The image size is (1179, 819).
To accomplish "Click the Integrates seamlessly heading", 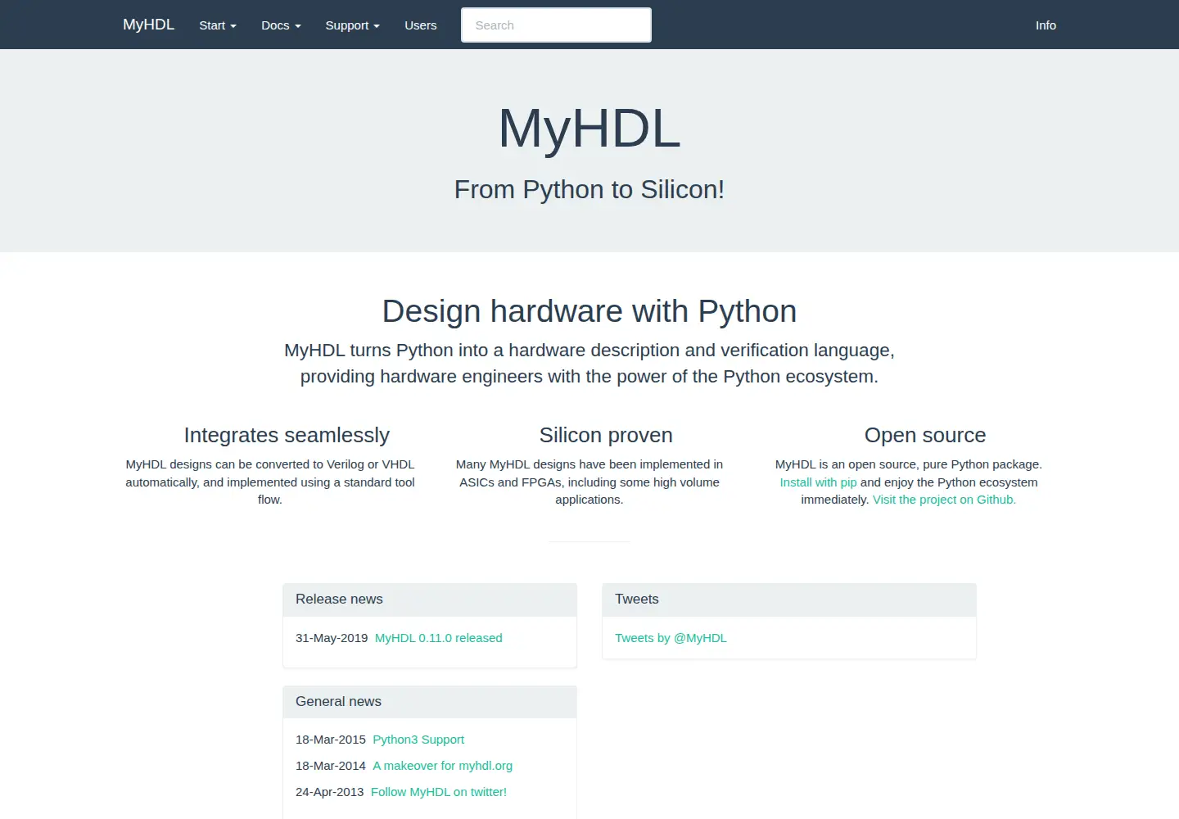I will [x=287, y=435].
